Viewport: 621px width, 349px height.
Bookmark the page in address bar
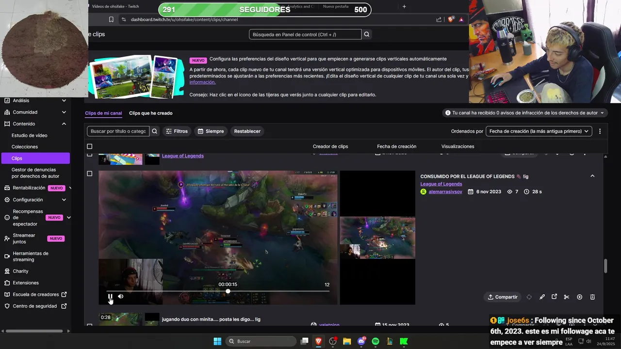111,19
